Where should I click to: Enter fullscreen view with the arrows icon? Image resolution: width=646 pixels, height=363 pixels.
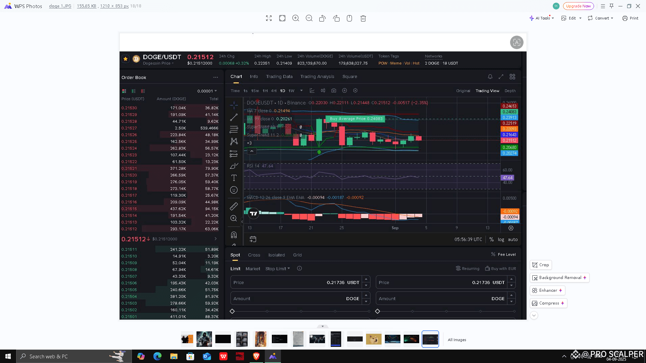pos(269,18)
